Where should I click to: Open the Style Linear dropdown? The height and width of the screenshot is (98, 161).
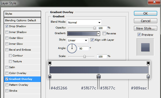click(78, 40)
